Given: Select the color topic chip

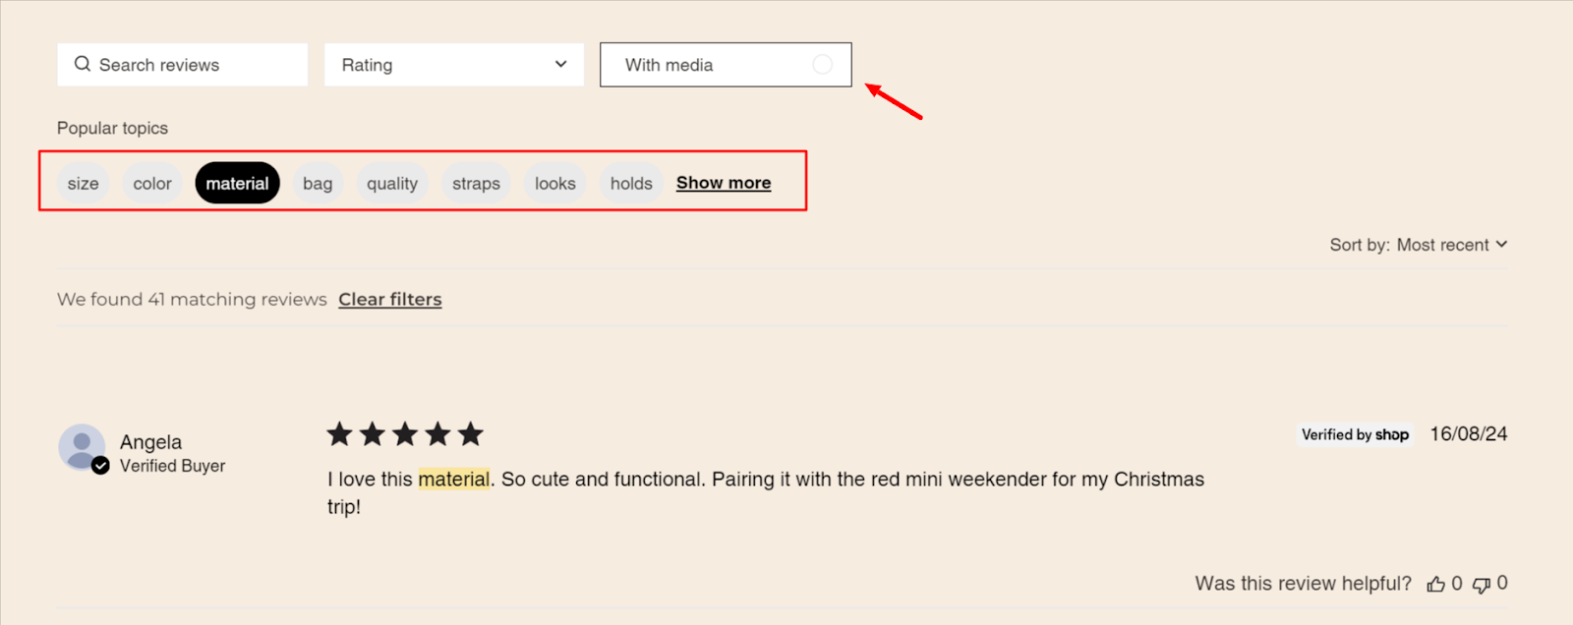Looking at the screenshot, I should (x=152, y=184).
